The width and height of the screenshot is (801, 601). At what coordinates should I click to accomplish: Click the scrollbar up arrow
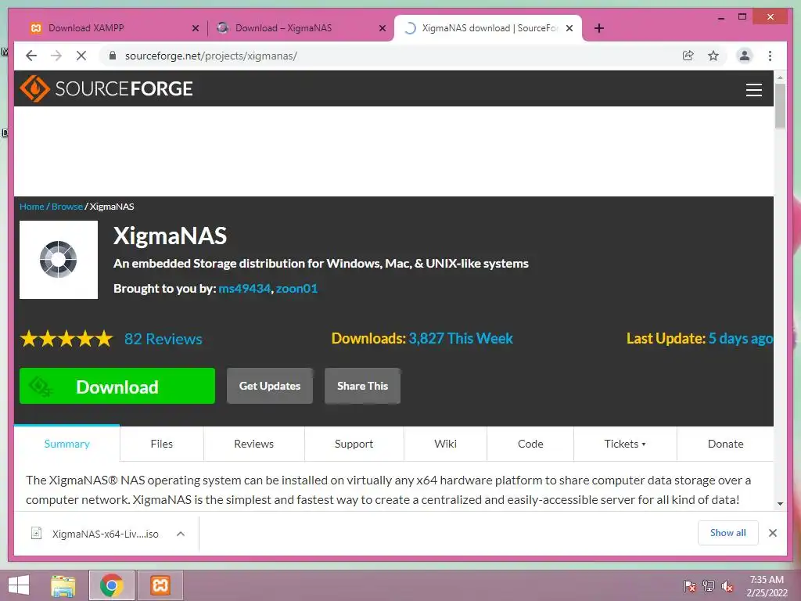[x=780, y=77]
